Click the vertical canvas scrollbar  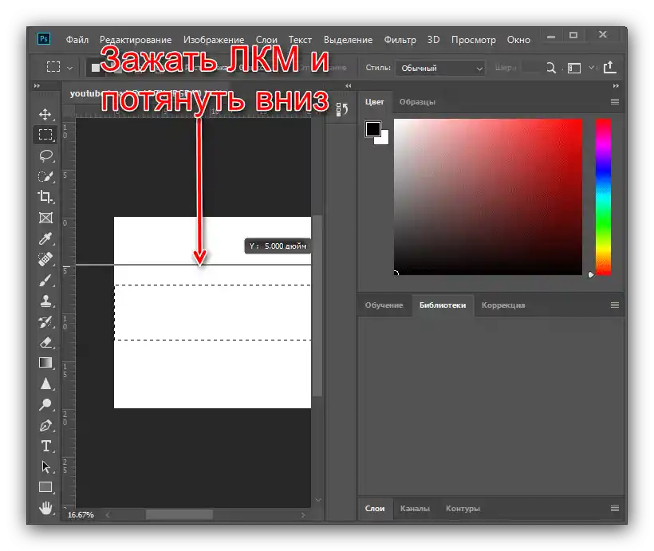(317, 305)
